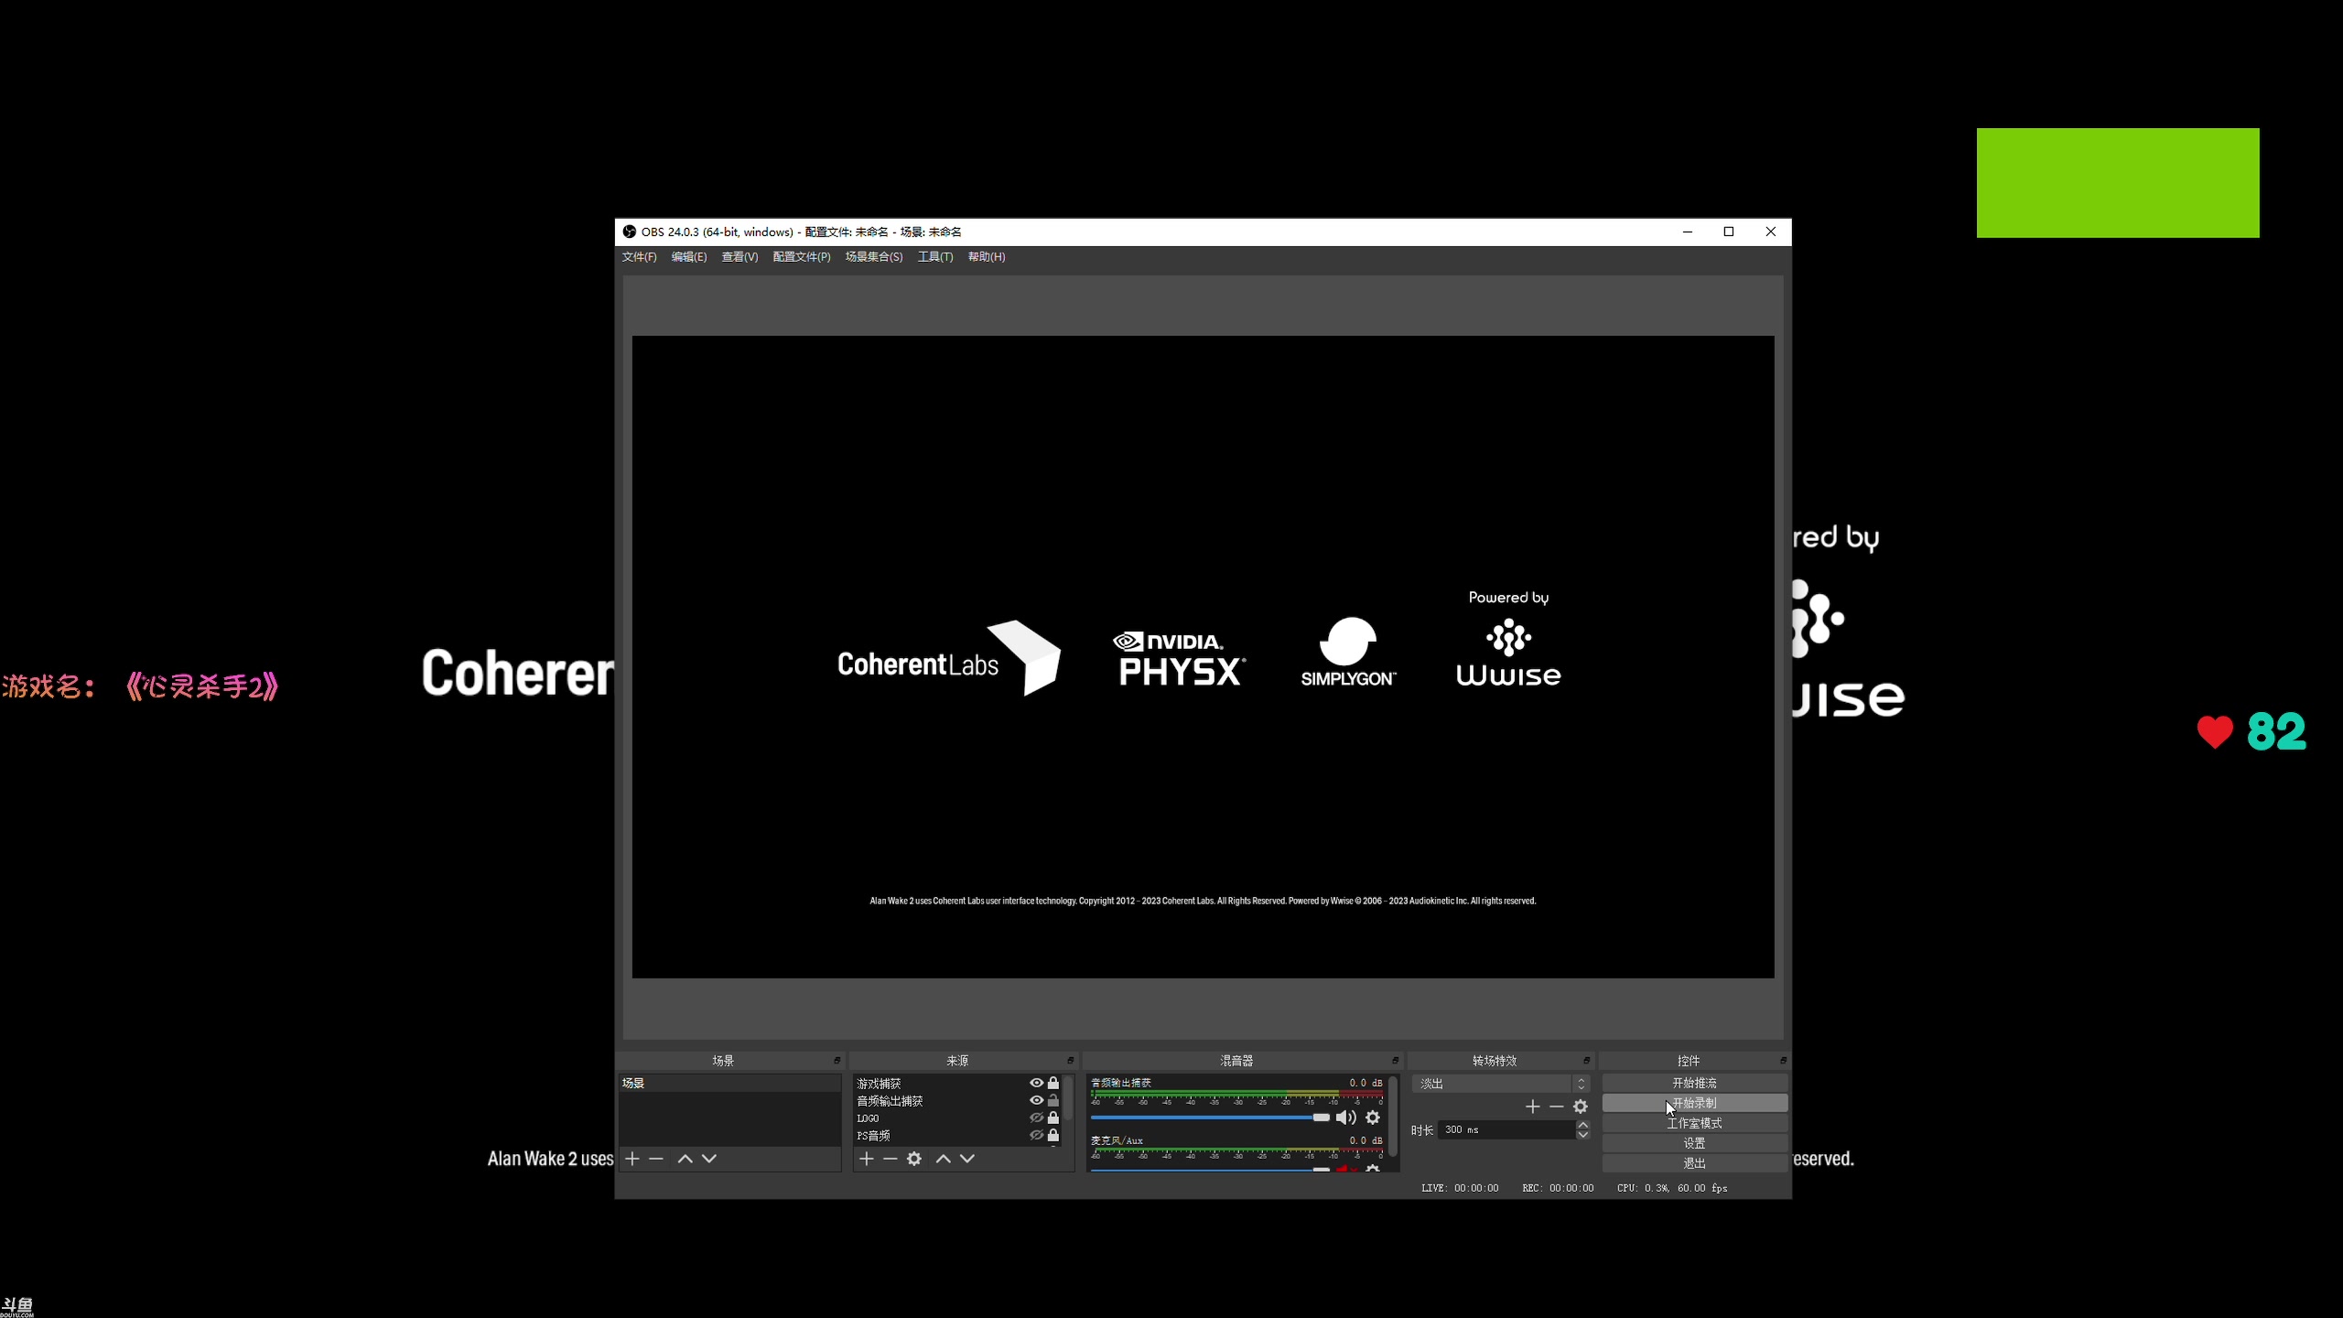Select the 音频输出捕获 source row
The image size is (2343, 1318).
coord(958,1100)
